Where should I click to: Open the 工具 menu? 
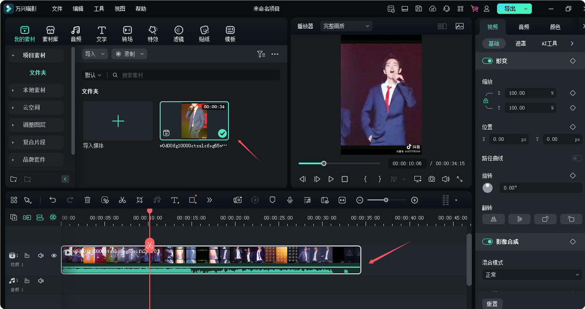pos(99,9)
